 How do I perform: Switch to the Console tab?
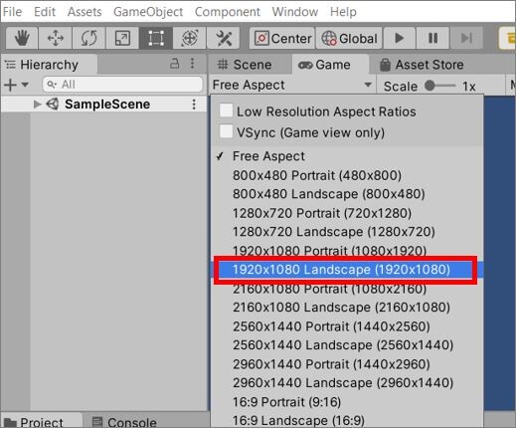click(124, 422)
